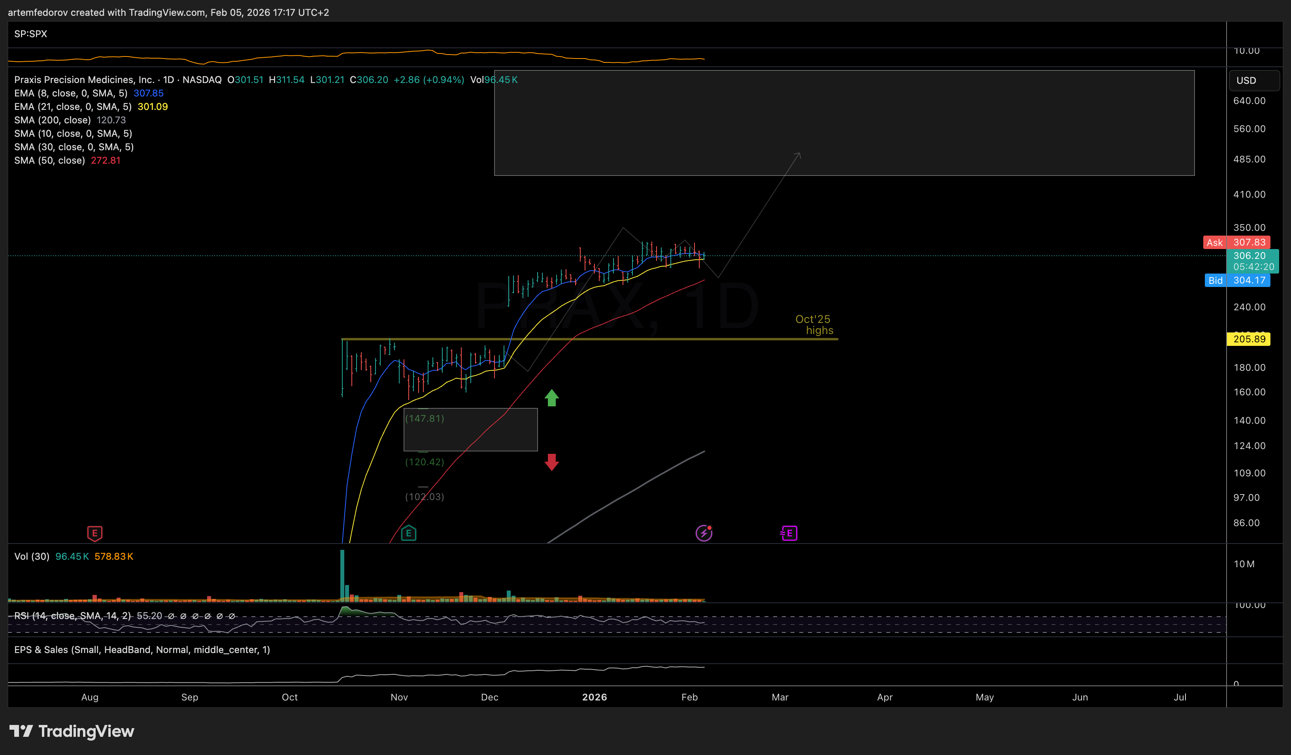Click the red down arrow on chart
The image size is (1291, 755).
coord(552,462)
